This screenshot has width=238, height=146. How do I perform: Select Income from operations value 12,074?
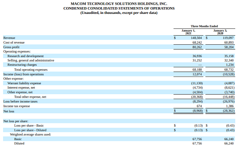197,74
